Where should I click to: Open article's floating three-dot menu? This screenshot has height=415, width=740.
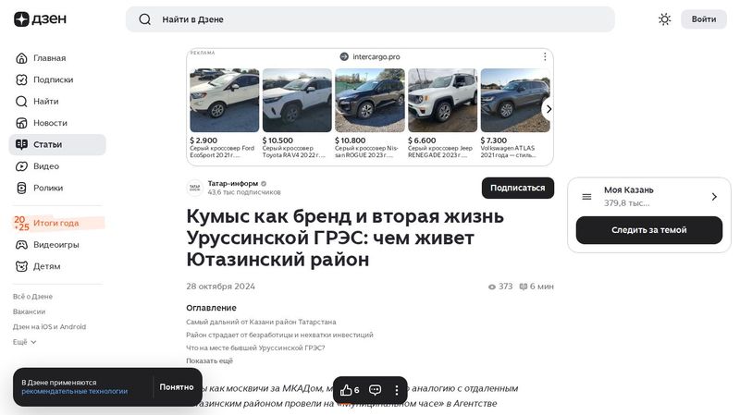(395, 390)
